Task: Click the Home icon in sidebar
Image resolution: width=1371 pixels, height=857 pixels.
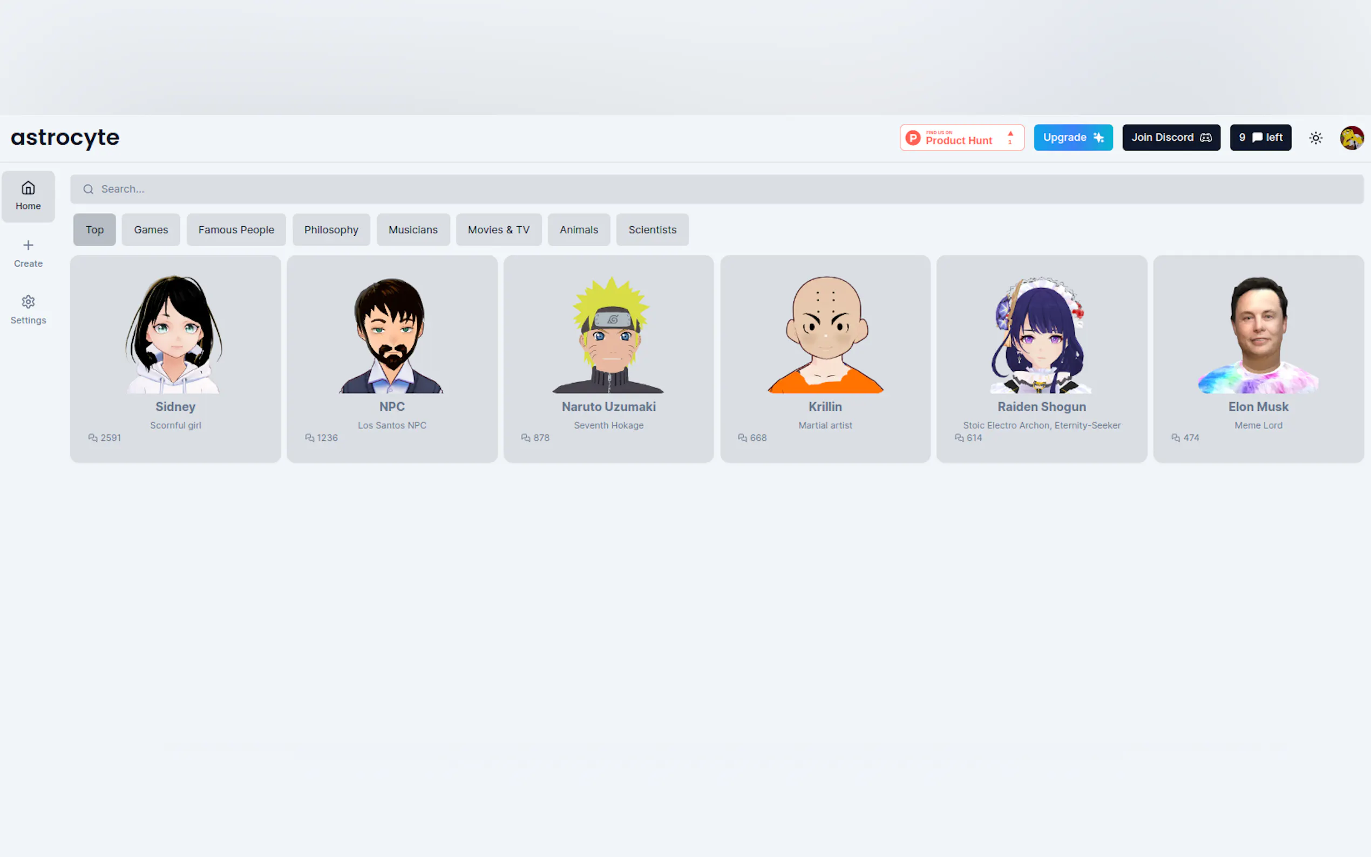Action: pyautogui.click(x=28, y=189)
